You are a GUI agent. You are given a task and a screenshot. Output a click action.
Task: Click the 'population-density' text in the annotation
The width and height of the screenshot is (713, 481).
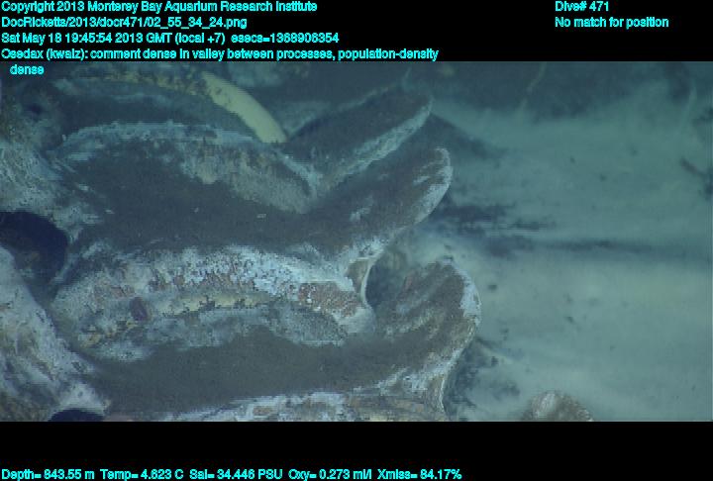388,53
